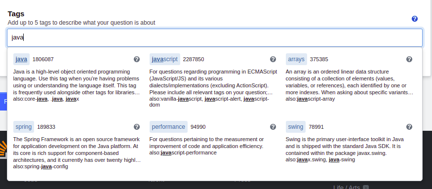Screen dimensions: 432x189
Task: Click the Spring Framework description text
Action: pyautogui.click(x=77, y=150)
